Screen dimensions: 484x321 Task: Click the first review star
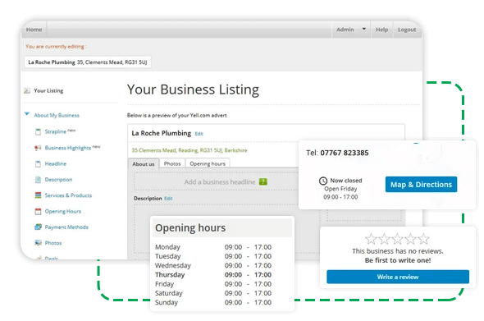[371, 239]
